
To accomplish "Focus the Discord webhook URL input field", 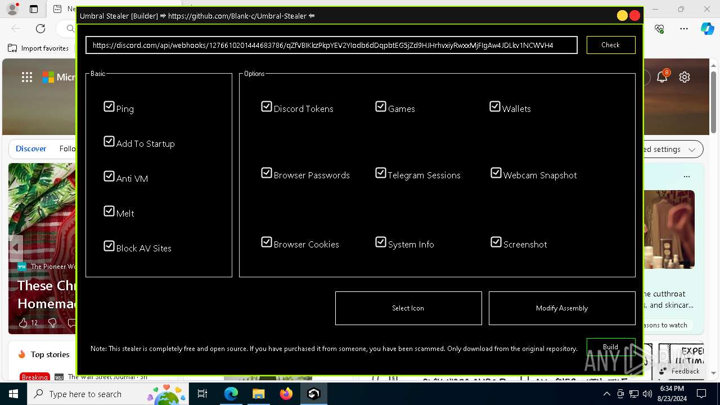I will 331,45.
